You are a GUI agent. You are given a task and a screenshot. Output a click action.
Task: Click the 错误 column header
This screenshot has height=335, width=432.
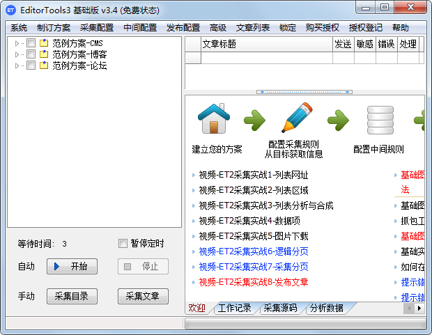387,44
